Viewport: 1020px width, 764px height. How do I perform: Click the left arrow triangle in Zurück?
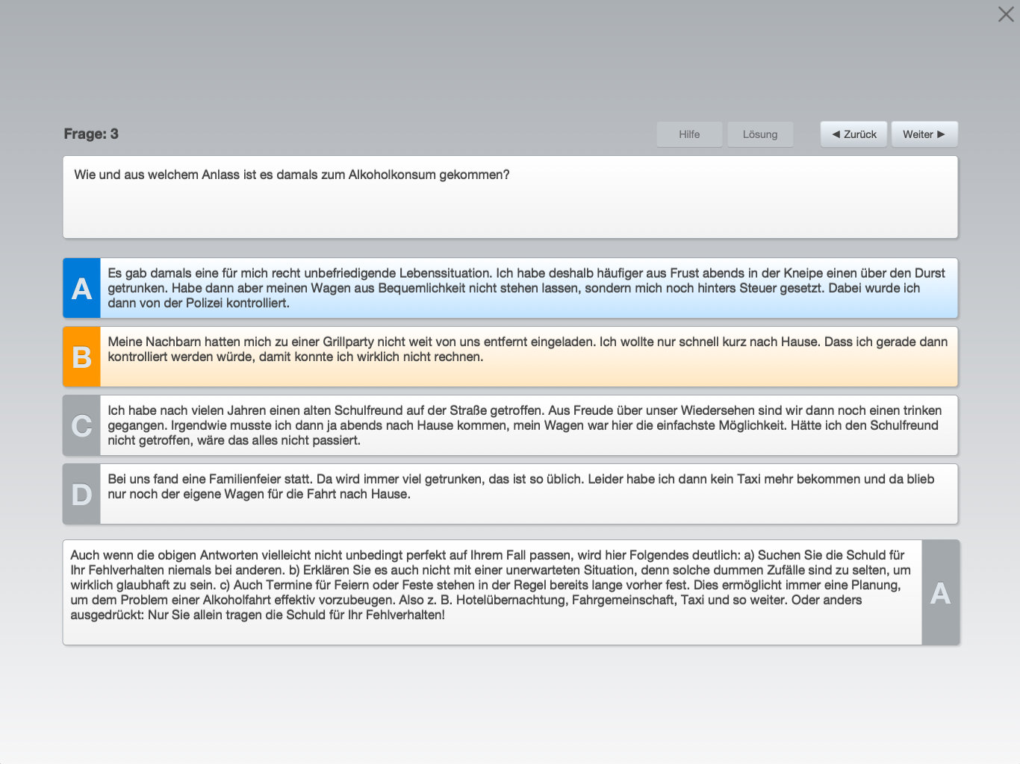click(x=836, y=134)
